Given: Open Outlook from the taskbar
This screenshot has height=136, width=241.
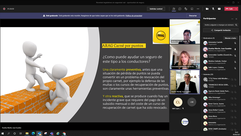Looking at the screenshot, I should tap(39, 133).
